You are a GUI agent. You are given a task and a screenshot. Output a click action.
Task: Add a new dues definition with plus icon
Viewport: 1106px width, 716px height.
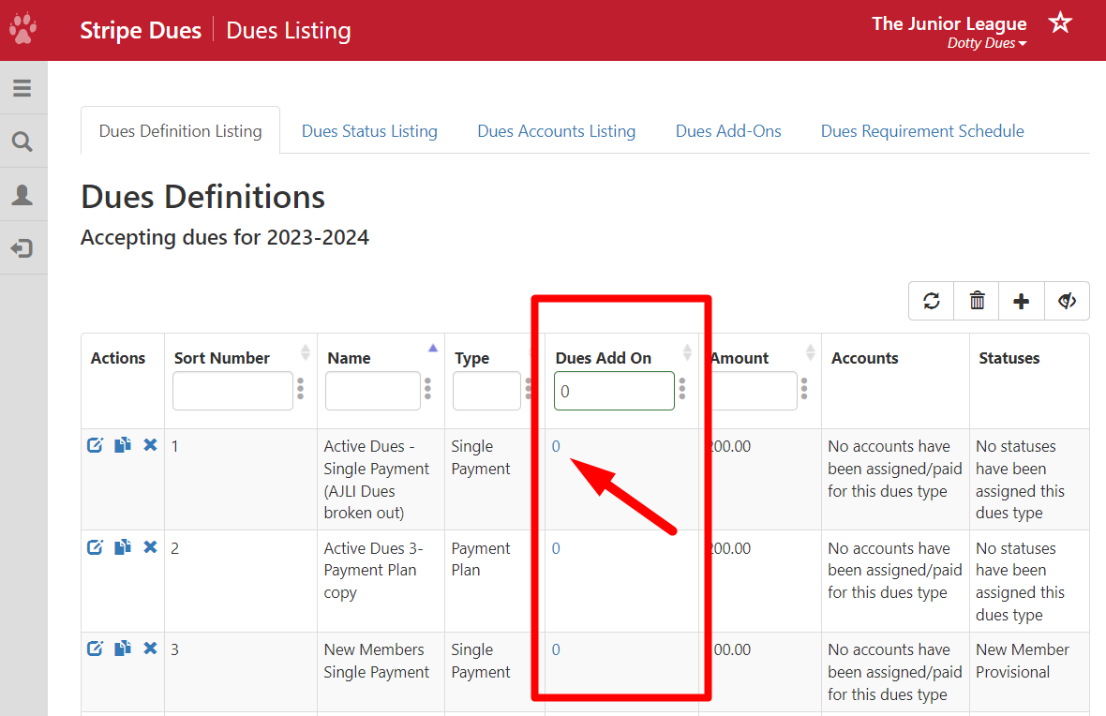(1022, 301)
